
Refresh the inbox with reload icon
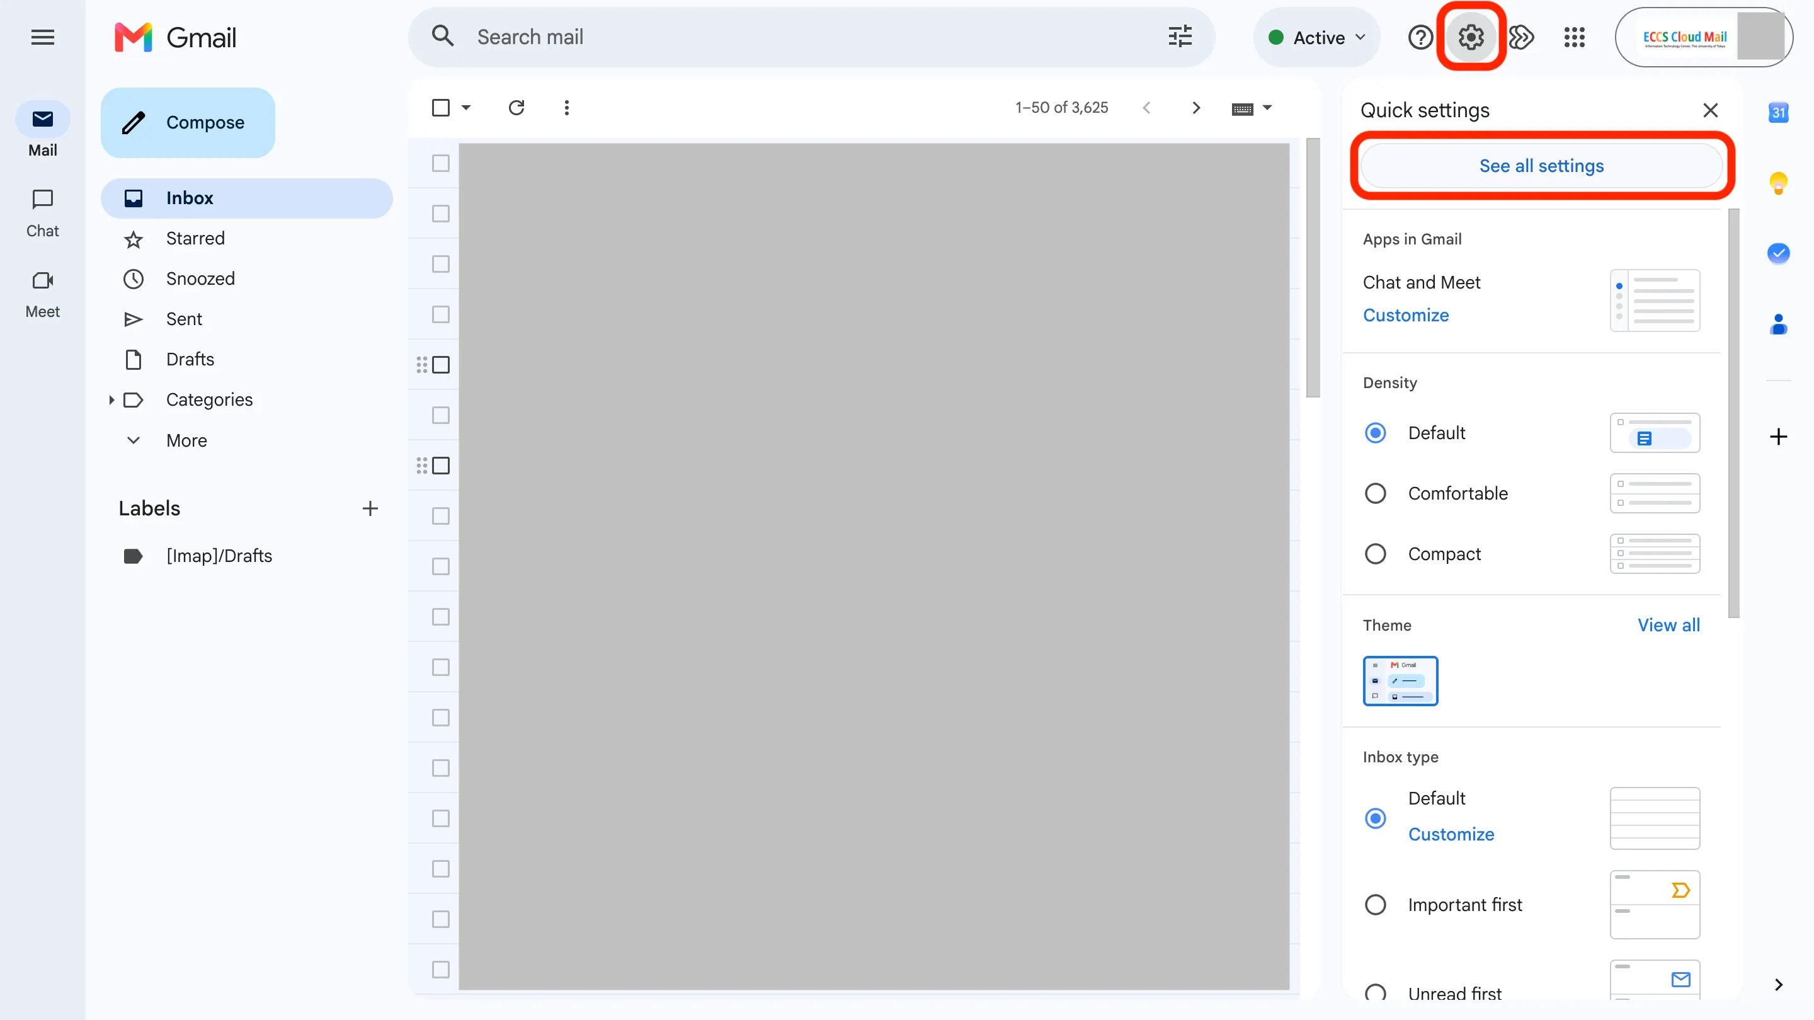(516, 107)
